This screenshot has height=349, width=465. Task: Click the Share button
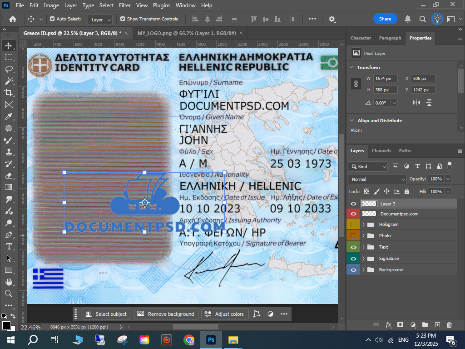[385, 19]
